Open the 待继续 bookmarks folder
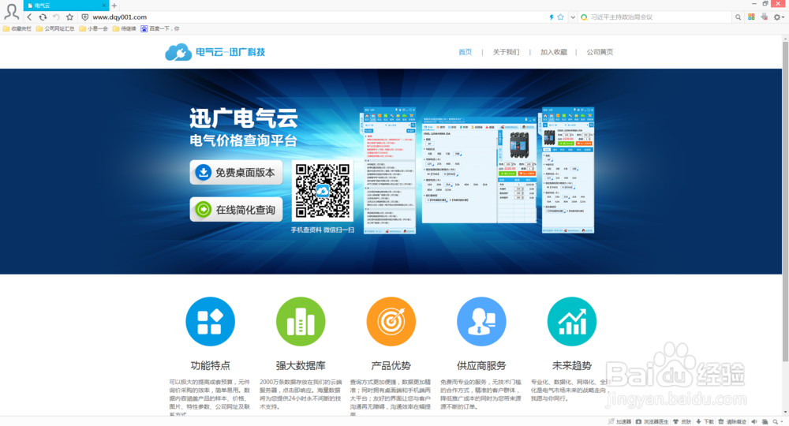This screenshot has width=789, height=426. (125, 28)
